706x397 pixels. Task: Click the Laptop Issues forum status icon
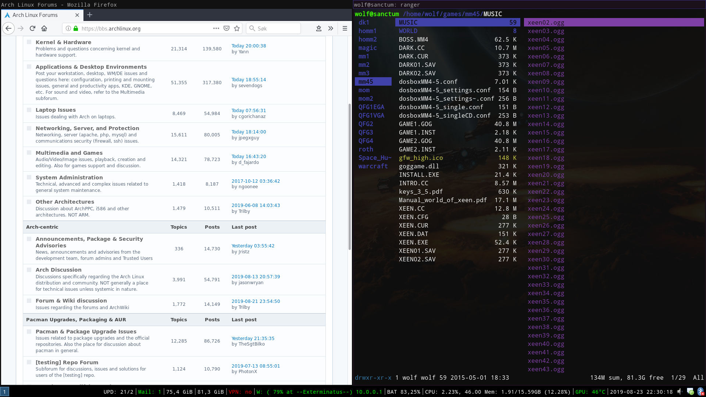29,110
